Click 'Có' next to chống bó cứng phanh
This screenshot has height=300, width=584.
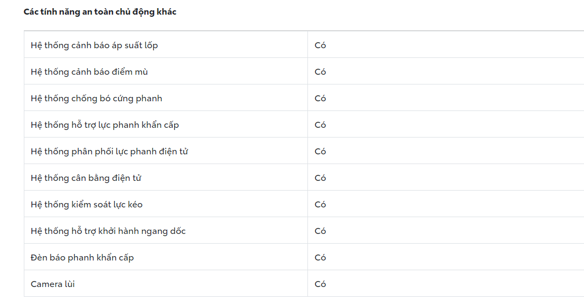[x=320, y=99]
